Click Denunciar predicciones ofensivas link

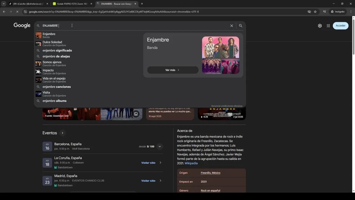227,106
